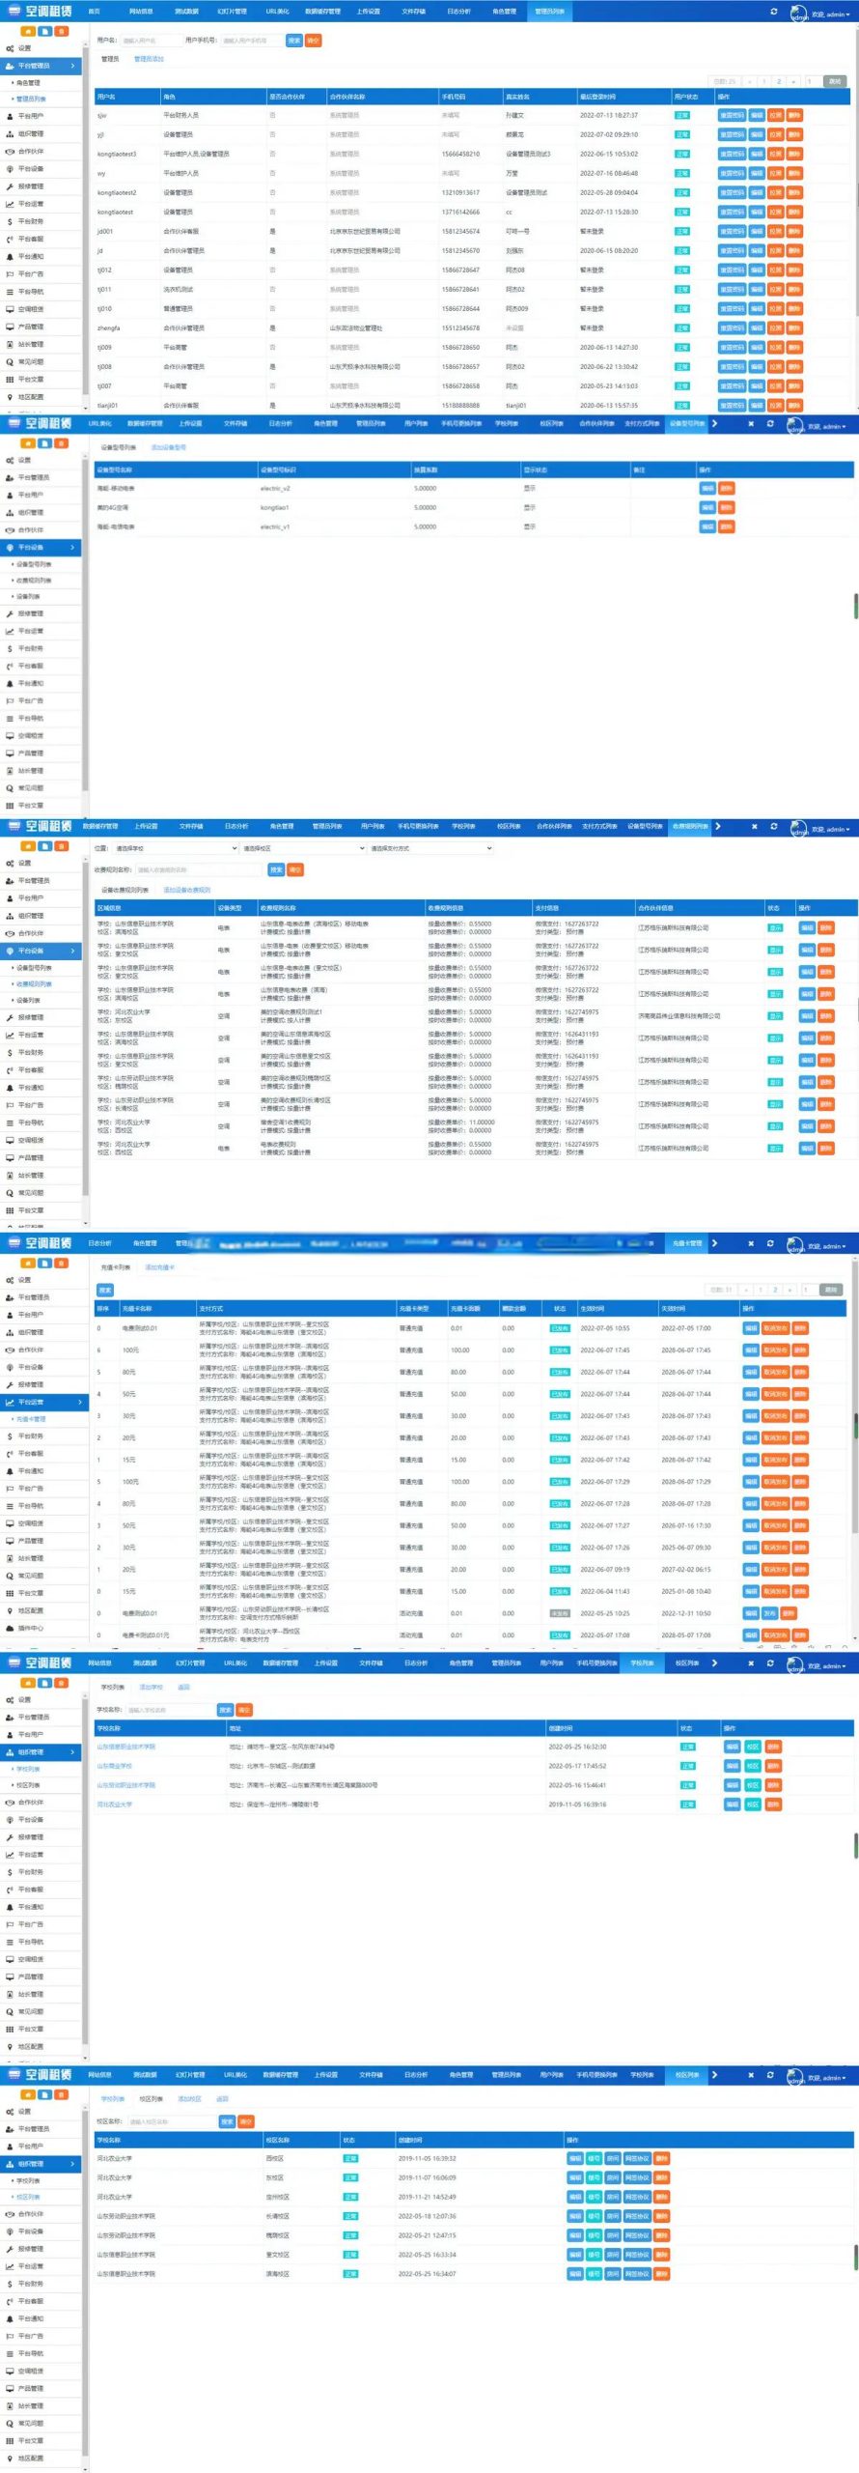
Task: Open the 添加设备型号 tab in the 设备型号列表 panel
Action: [x=168, y=447]
